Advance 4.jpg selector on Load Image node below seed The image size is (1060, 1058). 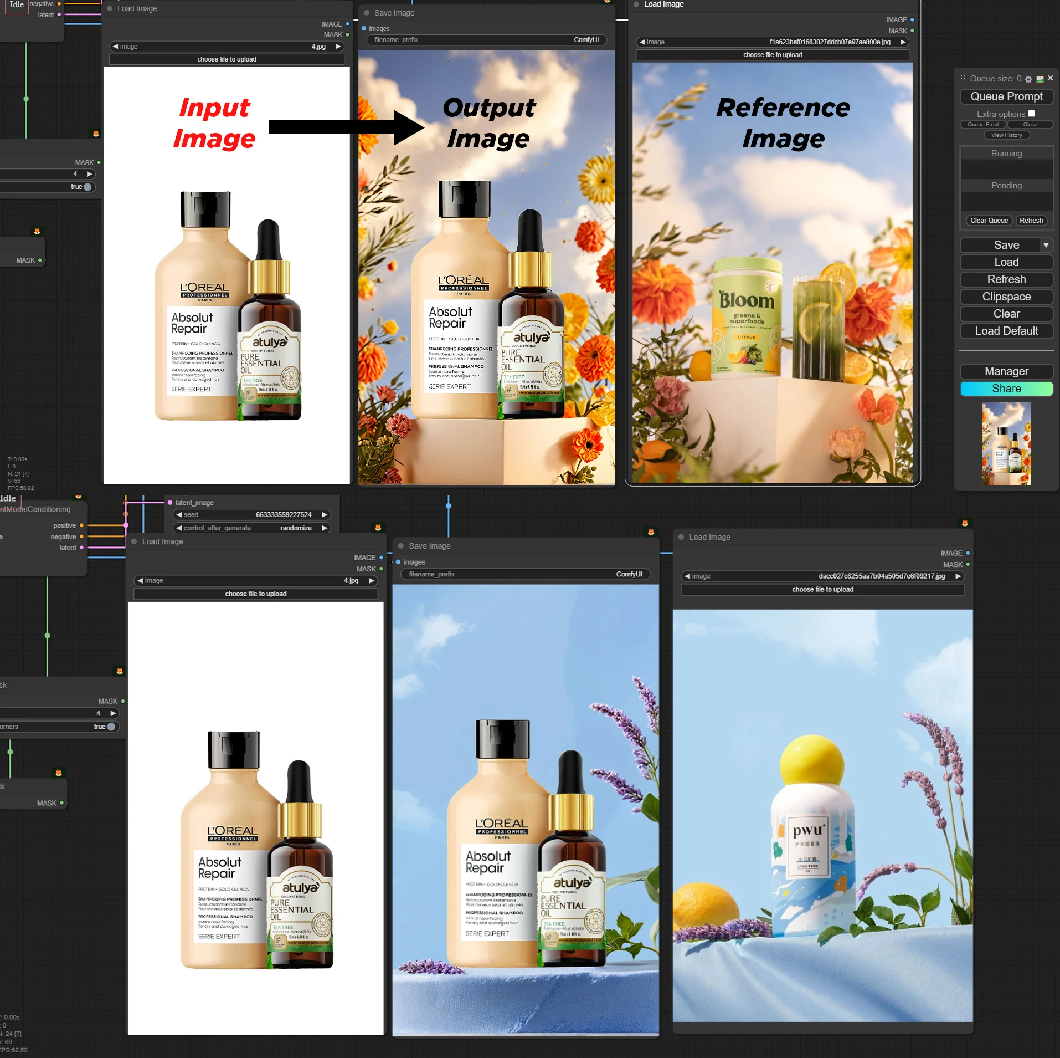pyautogui.click(x=371, y=581)
